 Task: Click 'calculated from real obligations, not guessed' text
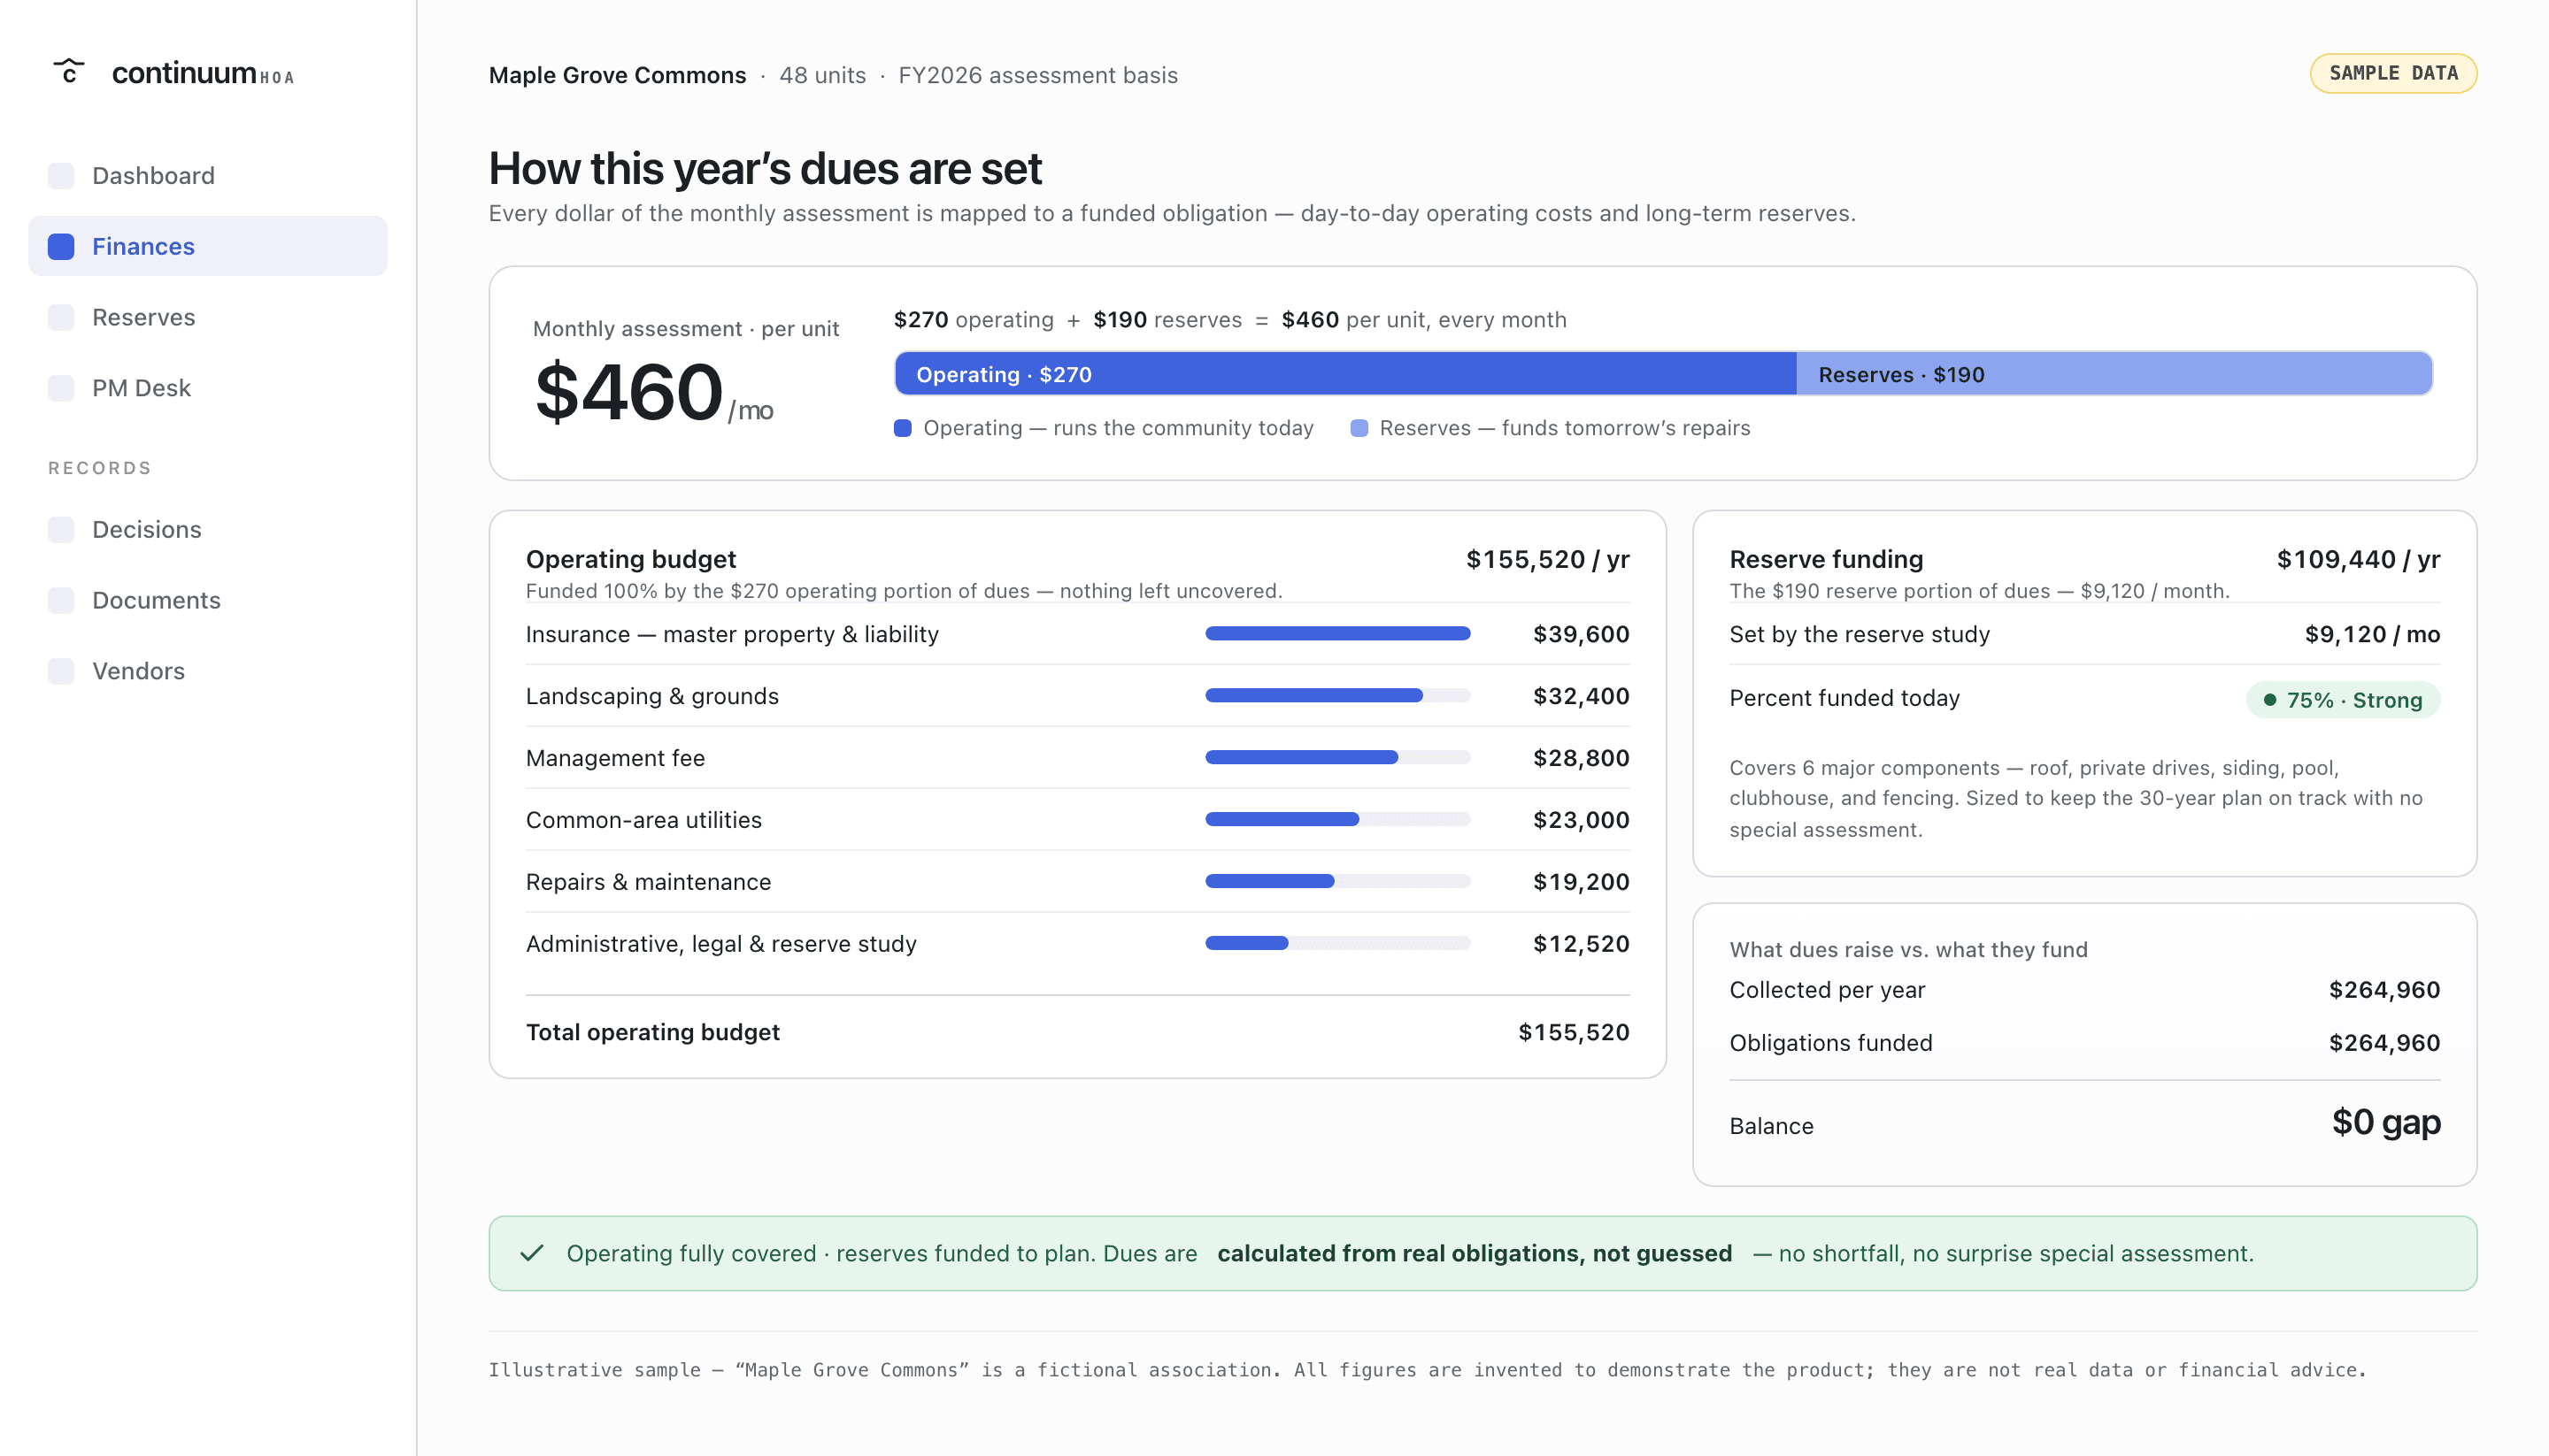click(1474, 1253)
